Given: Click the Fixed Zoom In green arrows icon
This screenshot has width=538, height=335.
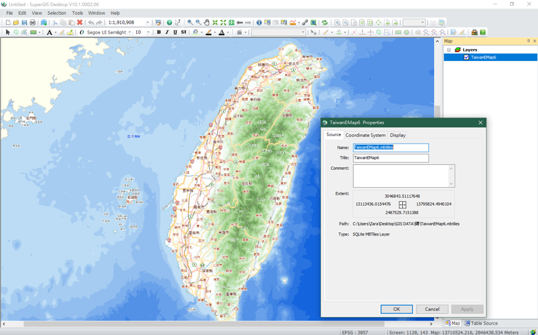Looking at the screenshot, I should tap(215, 22).
